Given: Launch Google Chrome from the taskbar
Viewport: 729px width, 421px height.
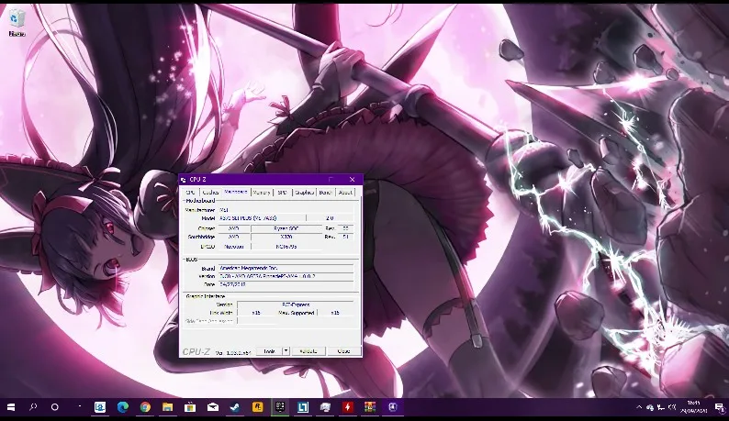Looking at the screenshot, I should (x=145, y=406).
